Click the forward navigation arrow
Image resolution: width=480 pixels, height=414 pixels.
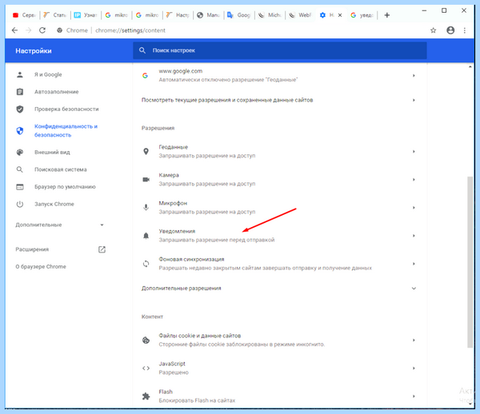(29, 30)
